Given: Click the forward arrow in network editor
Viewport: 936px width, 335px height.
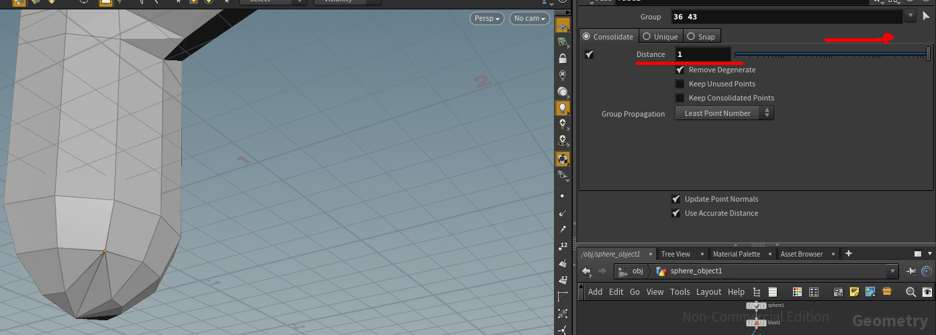Looking at the screenshot, I should click(602, 271).
